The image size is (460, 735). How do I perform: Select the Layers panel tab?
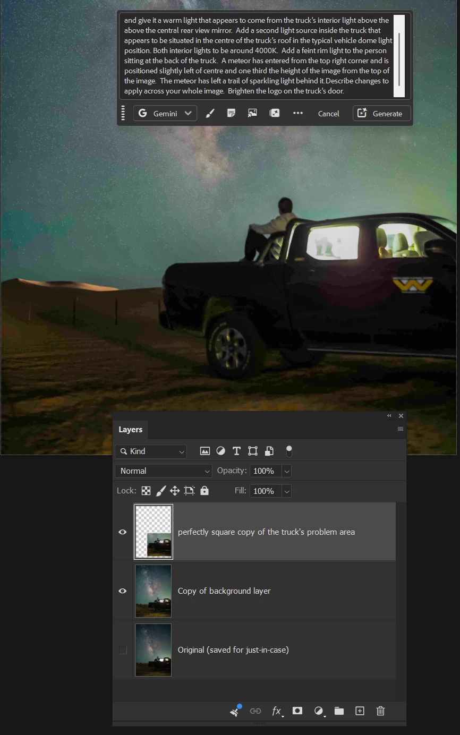pos(130,430)
